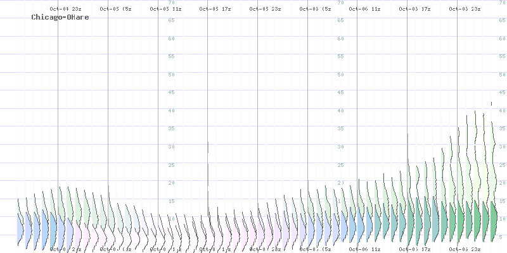Click the tall spike at Oct-05 17z

coord(208,171)
